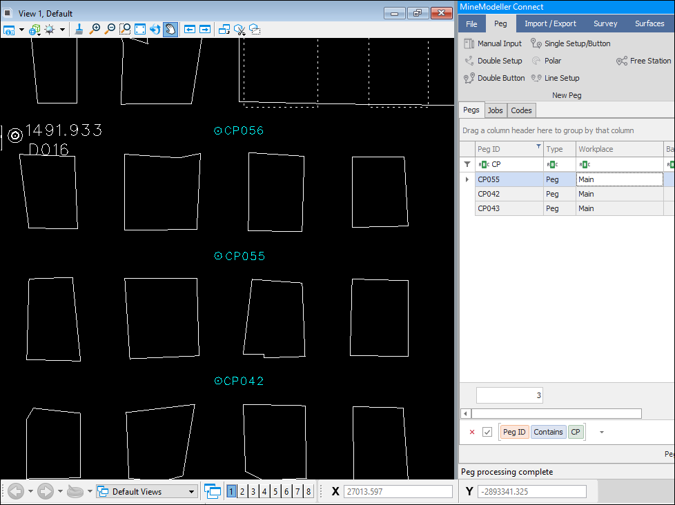Click the Update View brush icon
The height and width of the screenshot is (505, 675).
(x=79, y=30)
